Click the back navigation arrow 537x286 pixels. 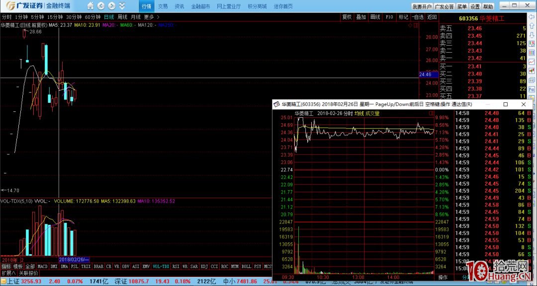pyautogui.click(x=100, y=6)
